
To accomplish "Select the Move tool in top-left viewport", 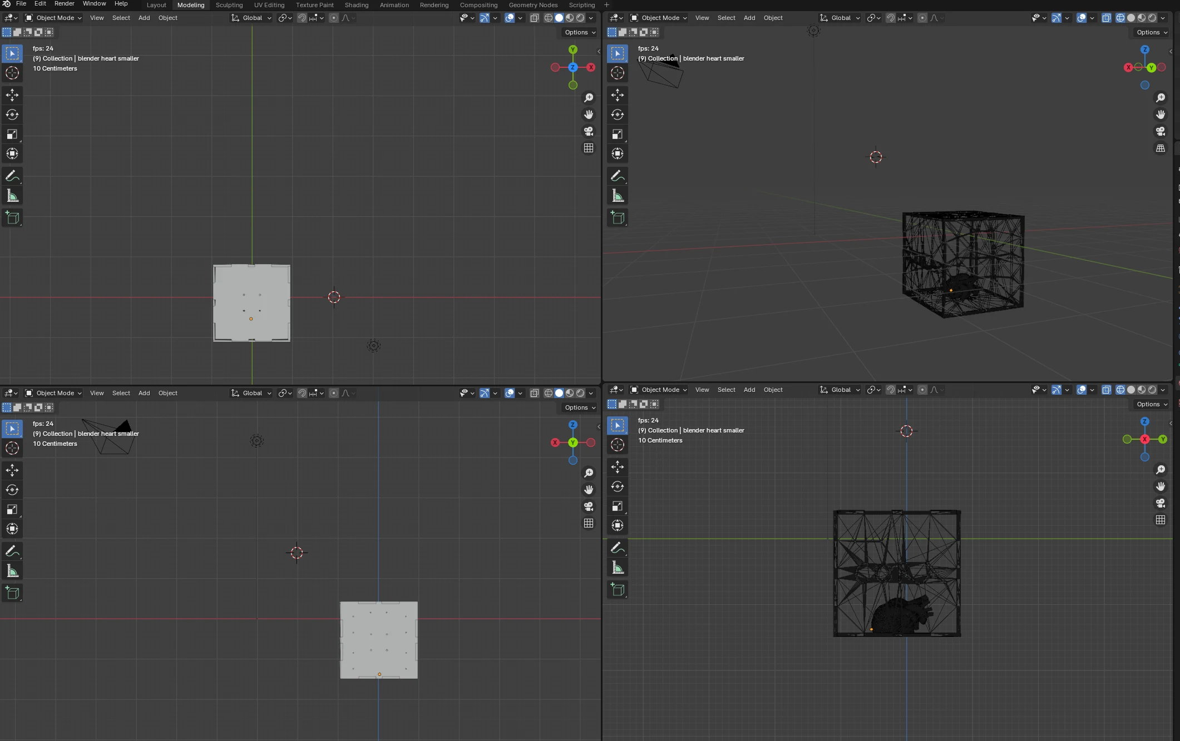I will pyautogui.click(x=12, y=95).
